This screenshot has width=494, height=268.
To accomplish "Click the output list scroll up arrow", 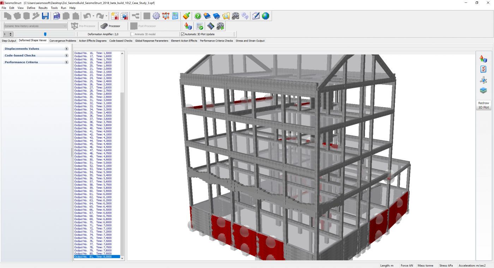I will coord(122,53).
